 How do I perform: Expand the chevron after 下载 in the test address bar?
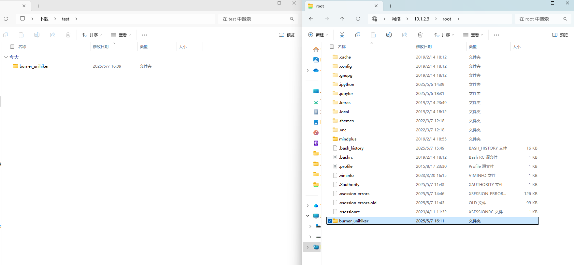click(55, 19)
